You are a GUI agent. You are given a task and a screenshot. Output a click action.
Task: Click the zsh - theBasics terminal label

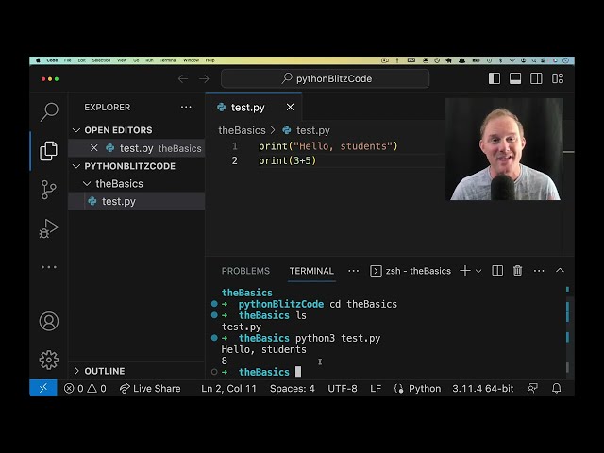pos(411,271)
